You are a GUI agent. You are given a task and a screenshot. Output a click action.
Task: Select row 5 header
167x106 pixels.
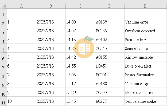[x=3, y=48]
